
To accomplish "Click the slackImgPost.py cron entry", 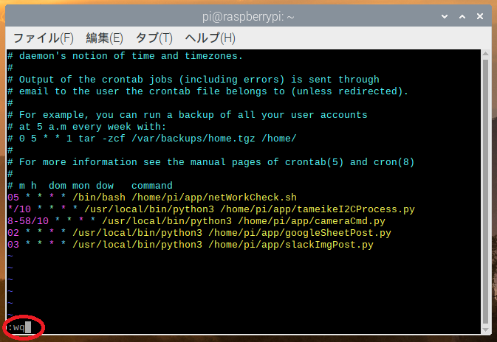I will [x=190, y=245].
